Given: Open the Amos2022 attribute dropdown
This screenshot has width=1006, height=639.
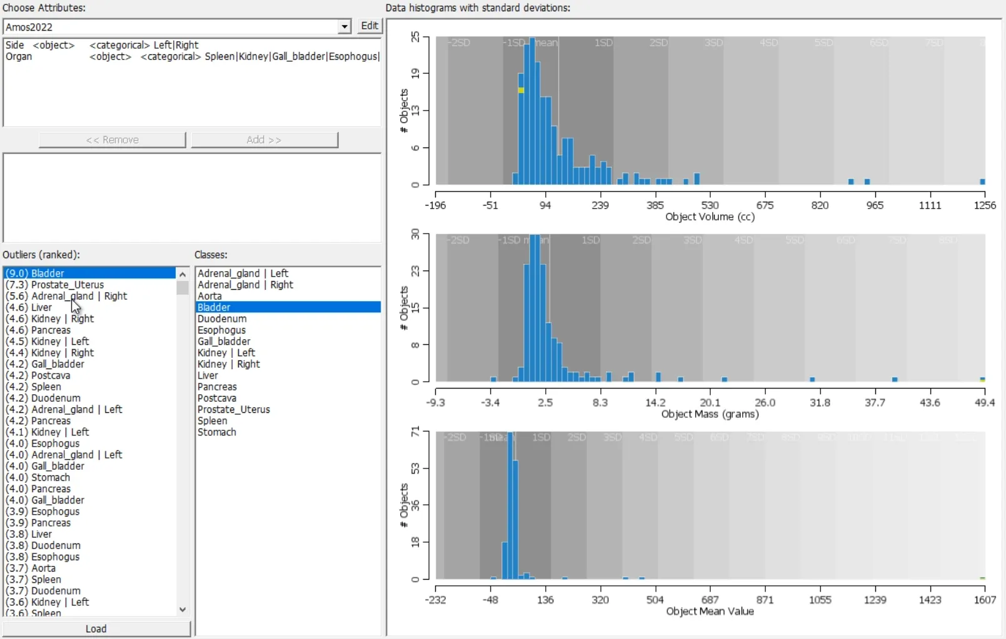Looking at the screenshot, I should (344, 27).
